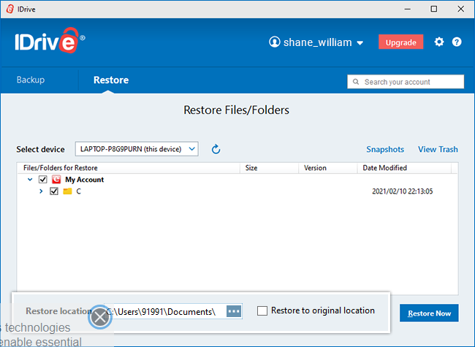
Task: Uncheck the C folder checkbox
Action: tap(54, 191)
